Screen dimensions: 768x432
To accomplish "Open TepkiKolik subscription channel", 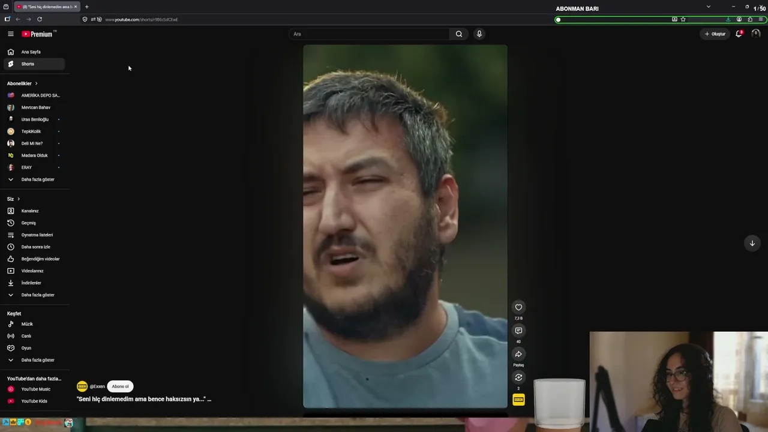I will pos(34,131).
